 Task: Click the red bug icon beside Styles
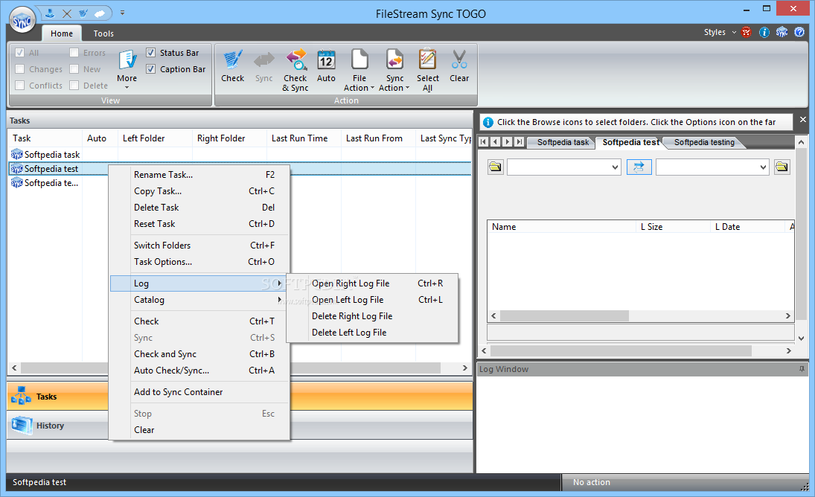pyautogui.click(x=747, y=32)
